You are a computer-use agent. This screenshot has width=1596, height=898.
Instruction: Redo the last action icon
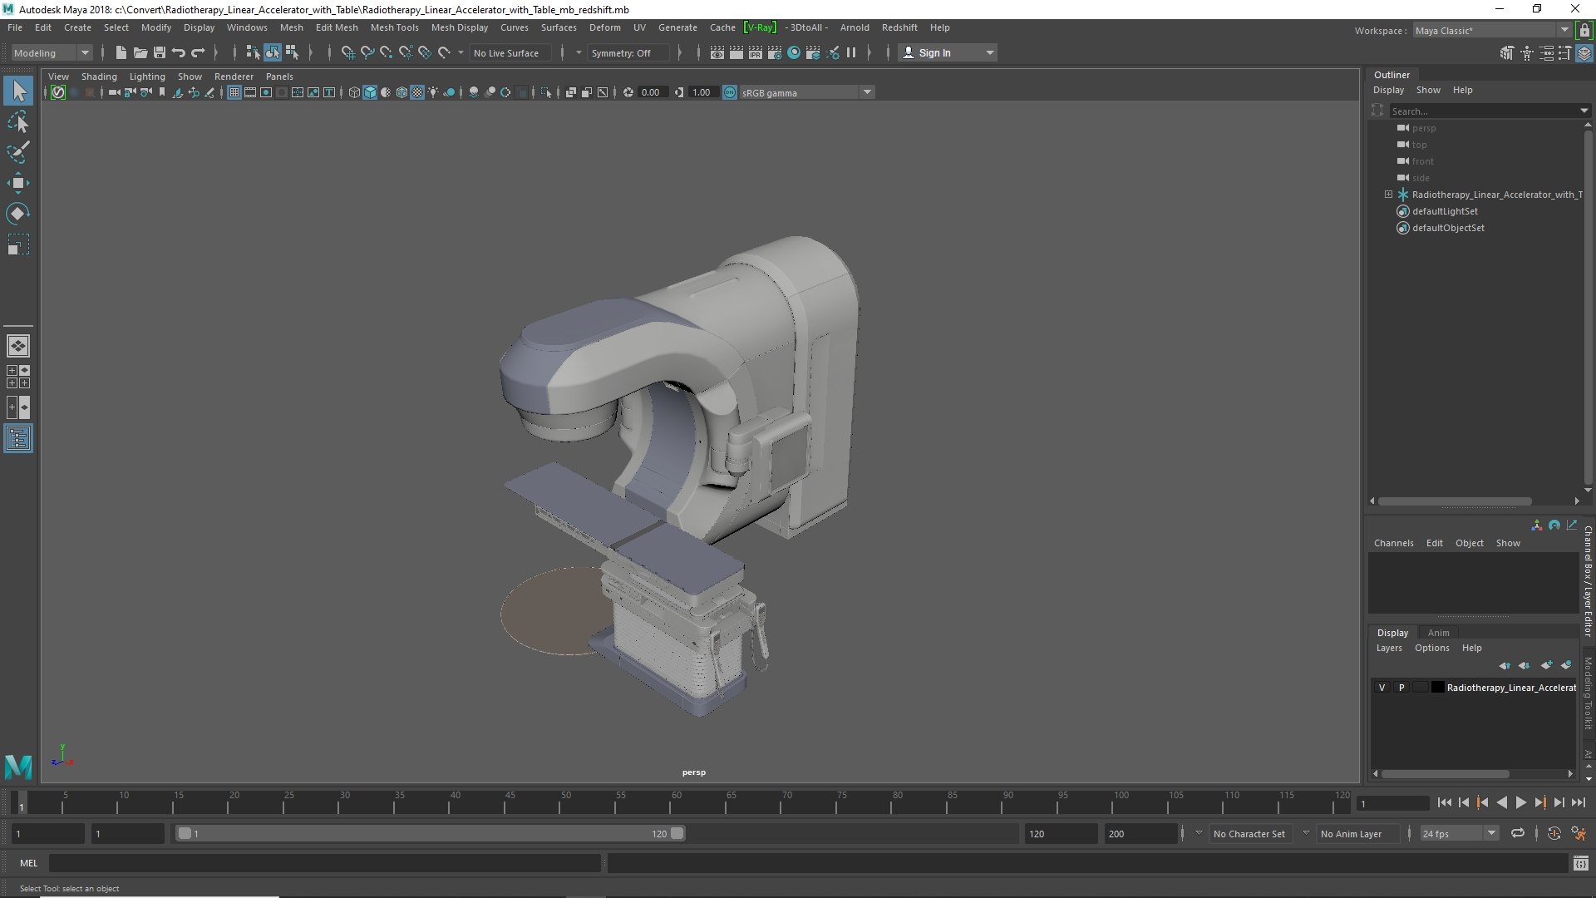198,52
